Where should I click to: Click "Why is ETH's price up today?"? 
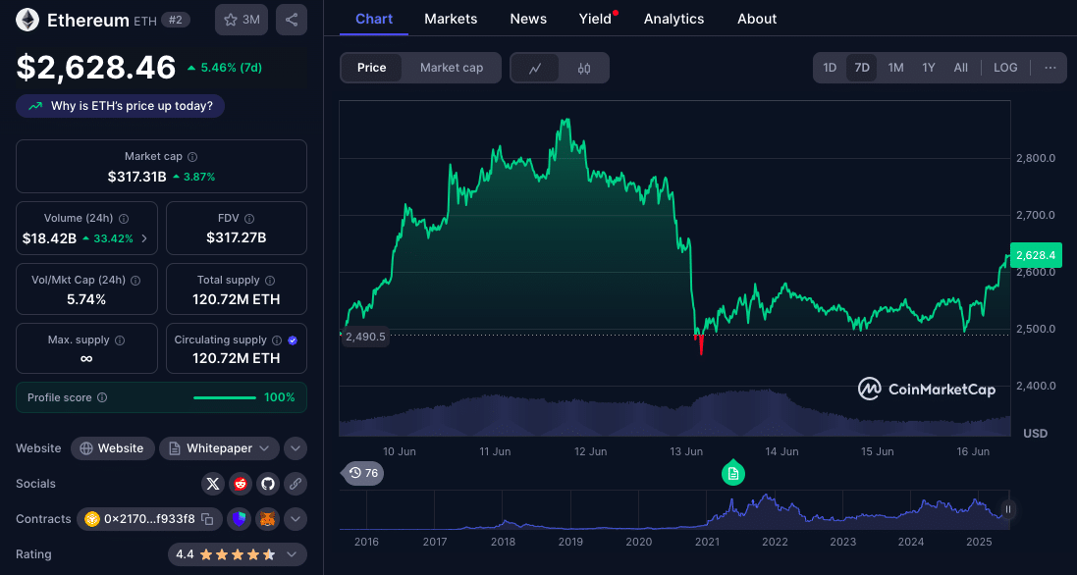tap(121, 106)
